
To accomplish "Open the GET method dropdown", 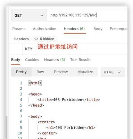I will pyautogui.click(x=29, y=15).
